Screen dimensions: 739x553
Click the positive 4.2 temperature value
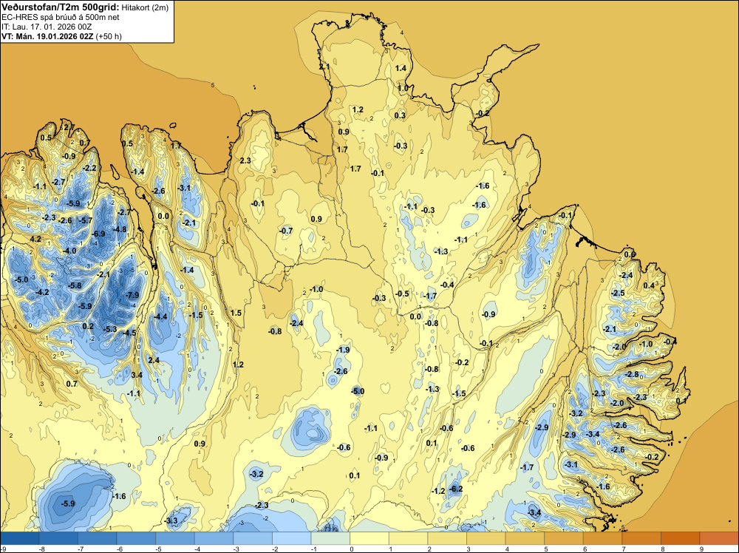[x=35, y=239]
